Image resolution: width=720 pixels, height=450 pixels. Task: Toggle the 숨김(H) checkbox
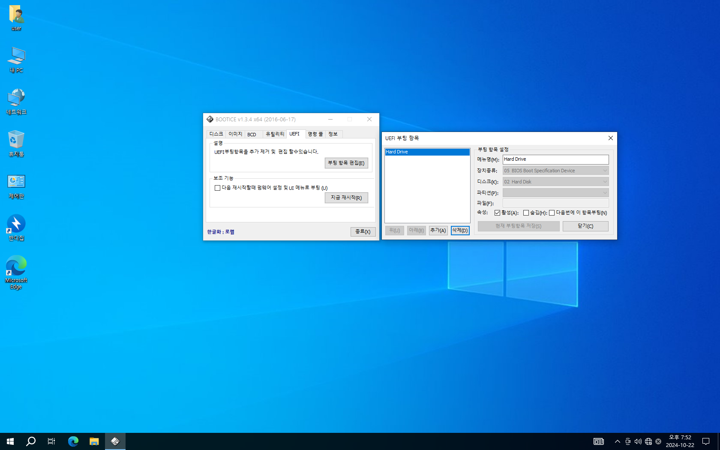tap(526, 213)
